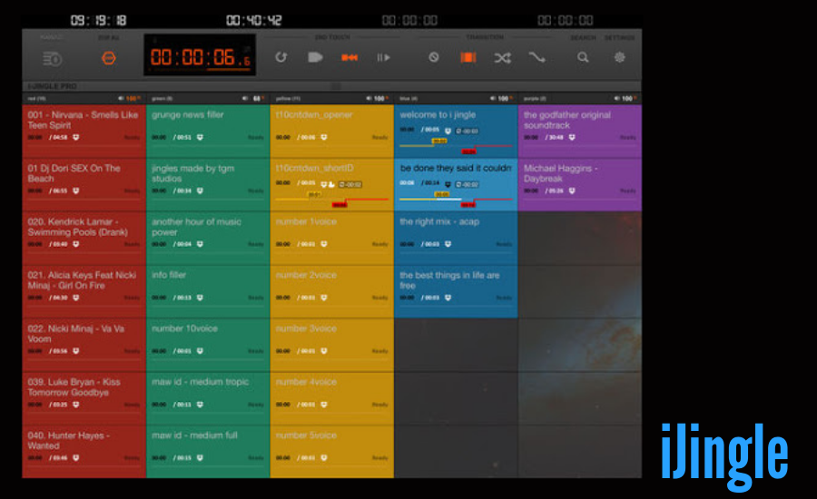Play the Nirvana Smells Like Teen Spirit tile
817x499 pixels.
[84, 121]
